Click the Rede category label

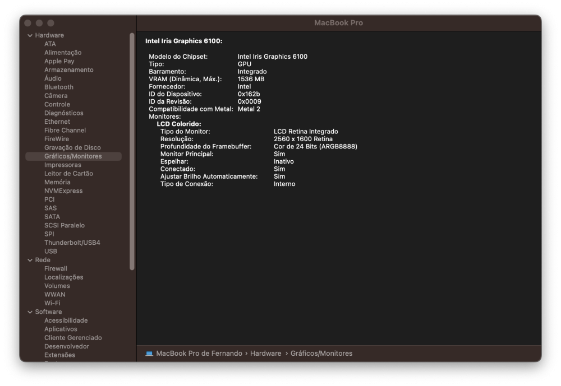point(43,260)
